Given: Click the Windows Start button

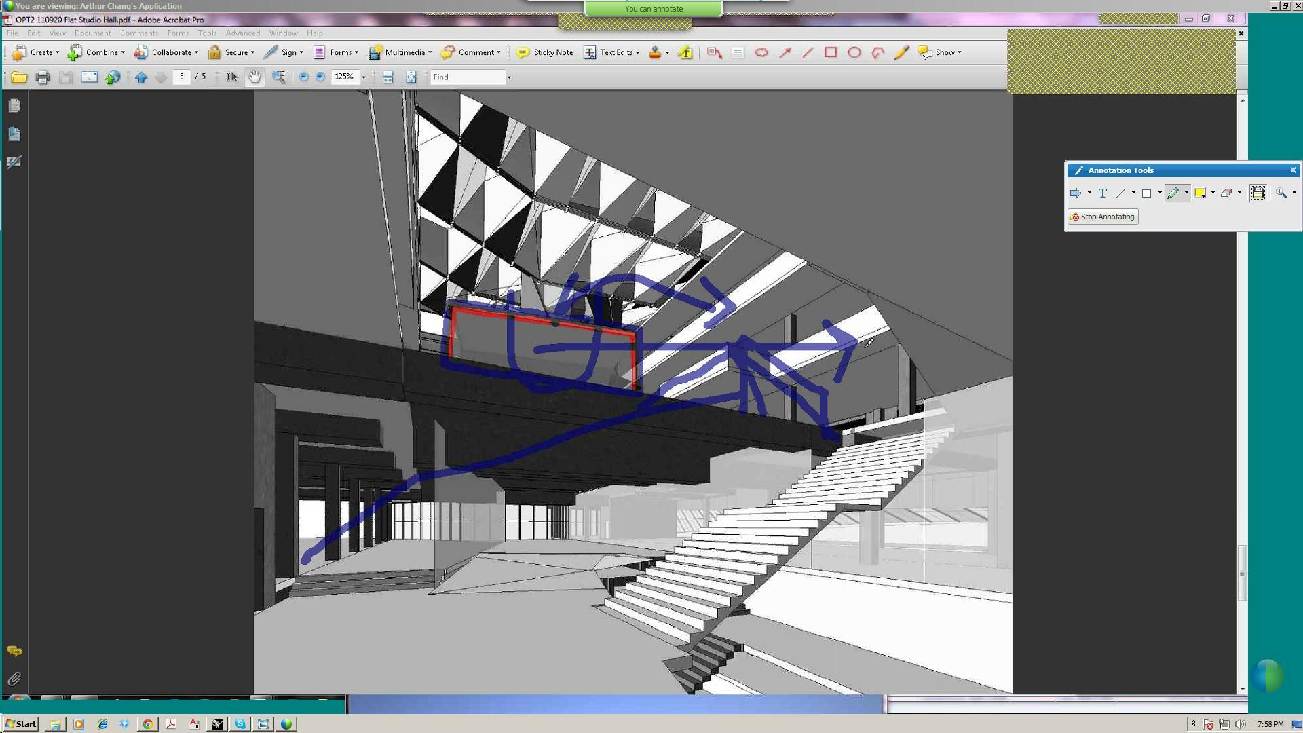Looking at the screenshot, I should click(20, 724).
